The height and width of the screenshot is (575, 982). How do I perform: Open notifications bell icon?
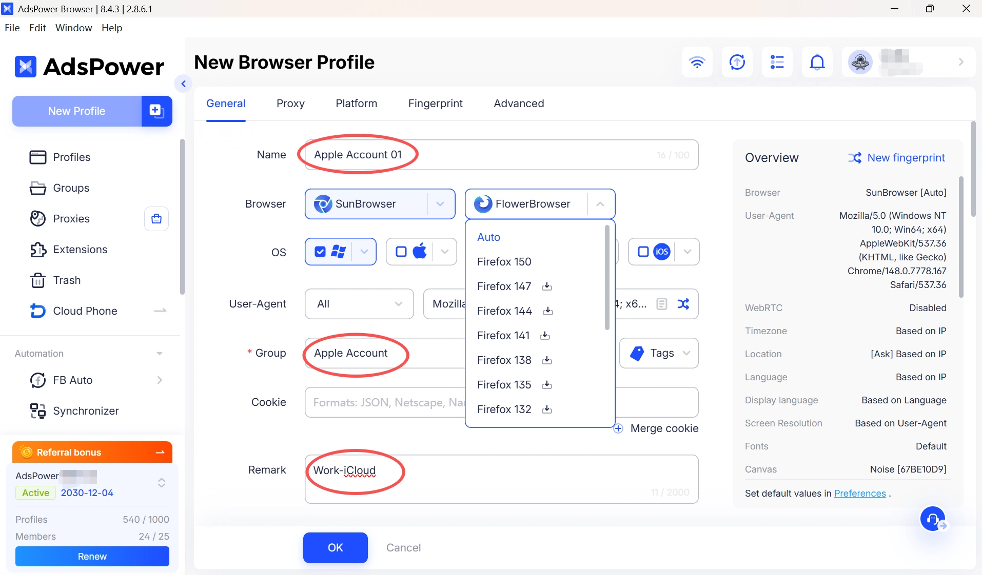(817, 63)
